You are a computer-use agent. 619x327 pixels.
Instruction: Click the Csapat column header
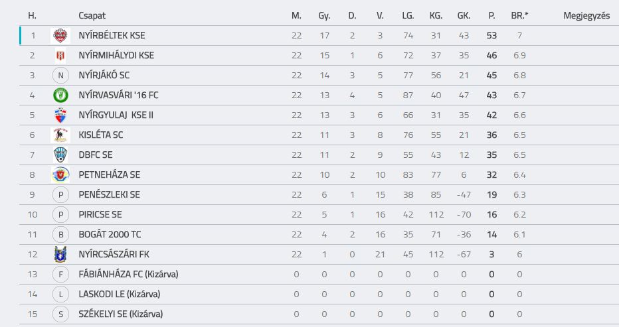coord(92,16)
